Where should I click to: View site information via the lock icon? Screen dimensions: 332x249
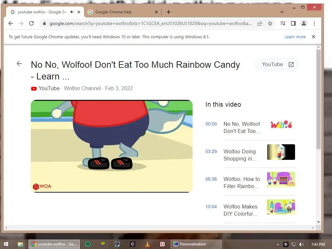(44, 23)
